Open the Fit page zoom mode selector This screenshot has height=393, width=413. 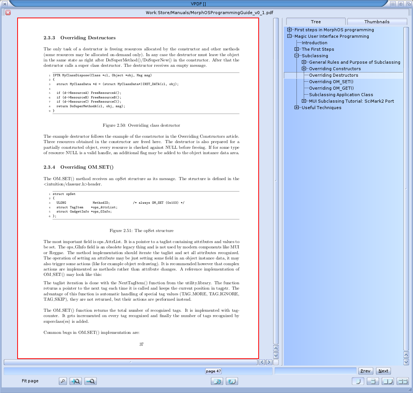pyautogui.click(x=30, y=381)
